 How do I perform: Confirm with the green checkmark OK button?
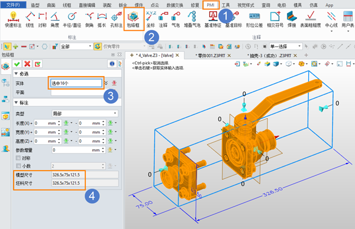tap(17, 64)
